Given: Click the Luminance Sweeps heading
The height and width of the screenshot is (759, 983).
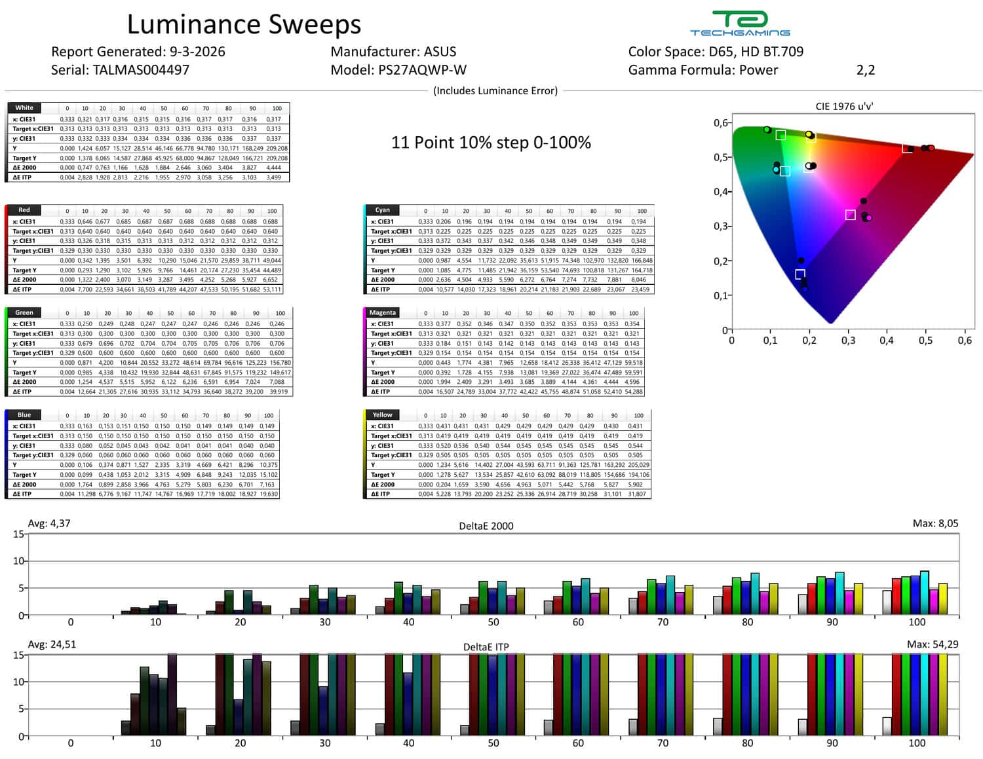Looking at the screenshot, I should pos(244,25).
